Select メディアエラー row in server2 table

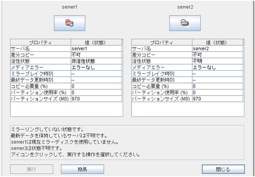pos(162,67)
